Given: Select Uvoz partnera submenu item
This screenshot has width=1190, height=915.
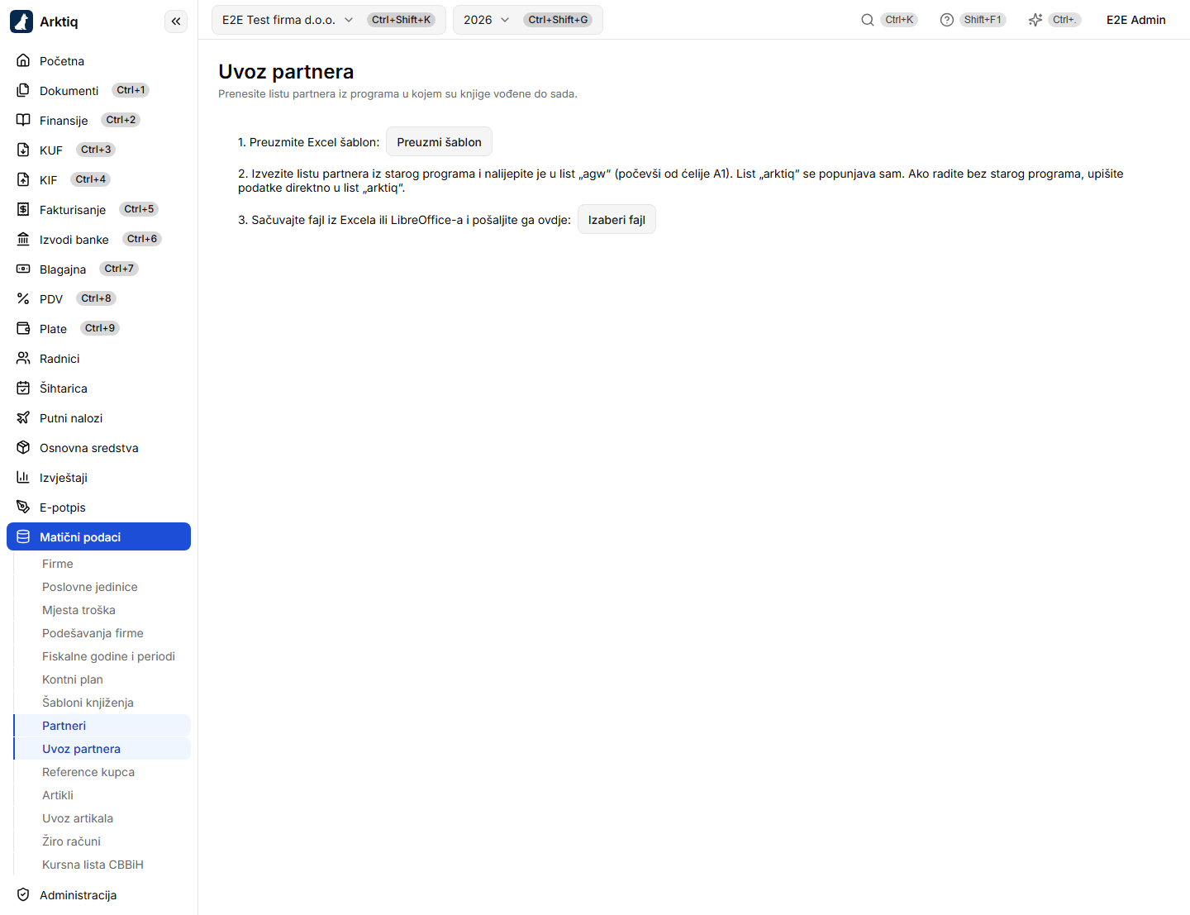Looking at the screenshot, I should click(102, 748).
